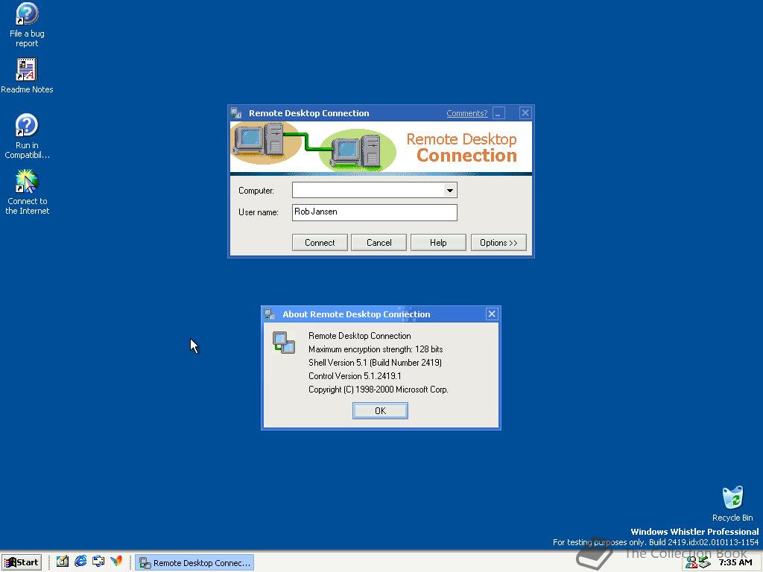Image resolution: width=763 pixels, height=572 pixels.
Task: Click the Remote Desktop Connection banner image
Action: click(x=381, y=148)
